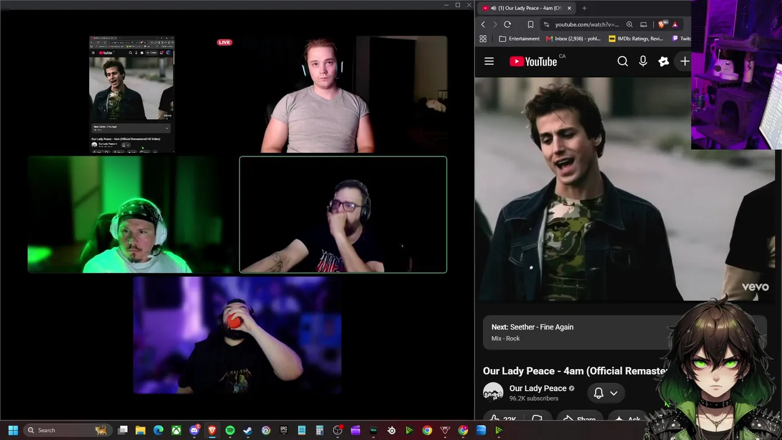Select the Our Lady Peace - 4am tab
This screenshot has width=782, height=440.
[x=527, y=8]
